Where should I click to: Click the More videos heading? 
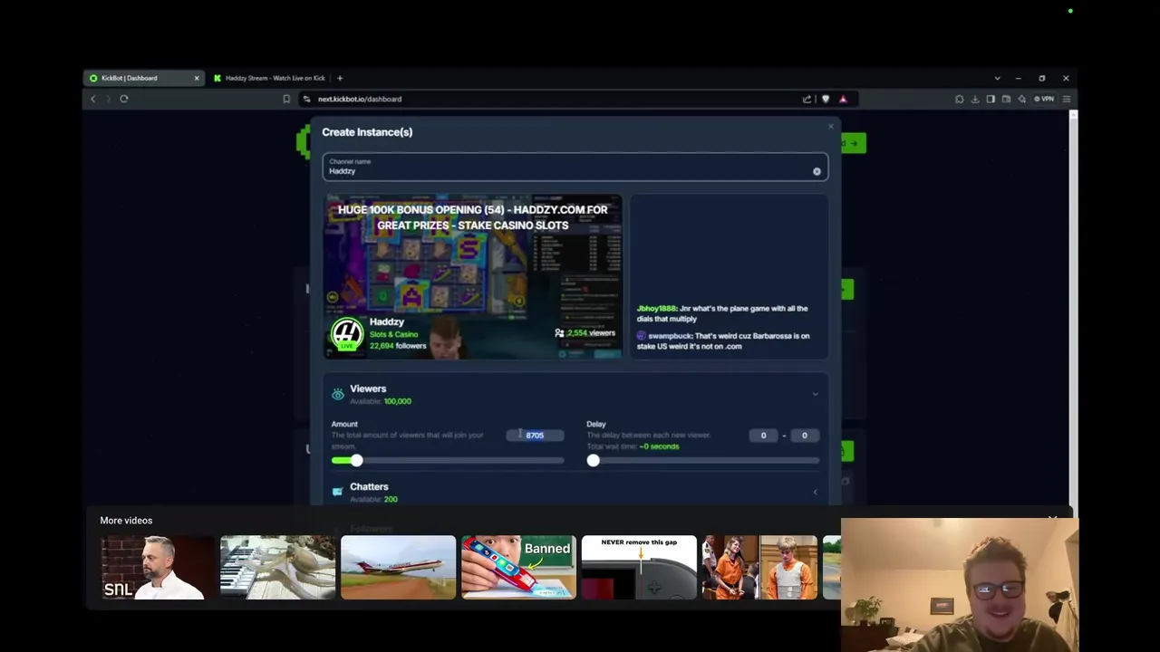coord(126,521)
